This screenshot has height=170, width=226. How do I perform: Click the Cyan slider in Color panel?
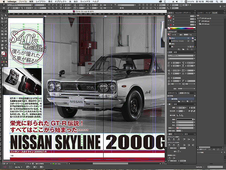pyautogui.click(x=182, y=16)
